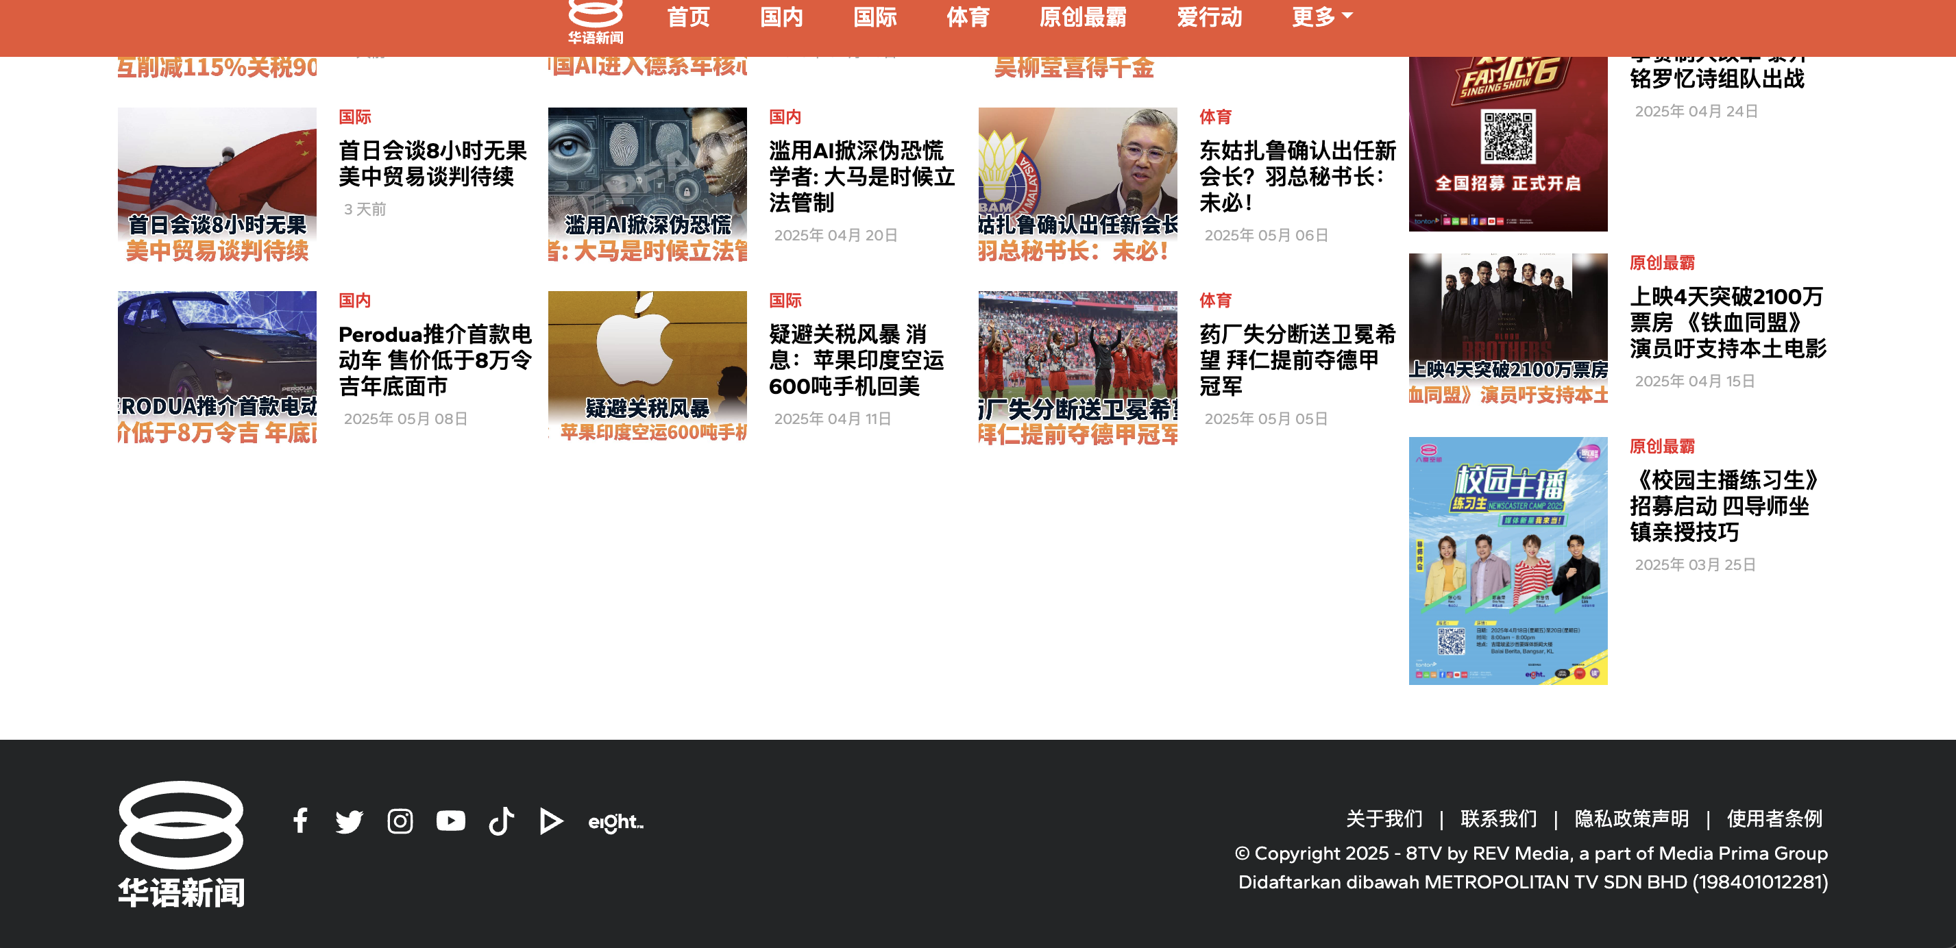Click date 2025年 05月 06日
Viewport: 1956px width, 948px height.
(x=1266, y=236)
